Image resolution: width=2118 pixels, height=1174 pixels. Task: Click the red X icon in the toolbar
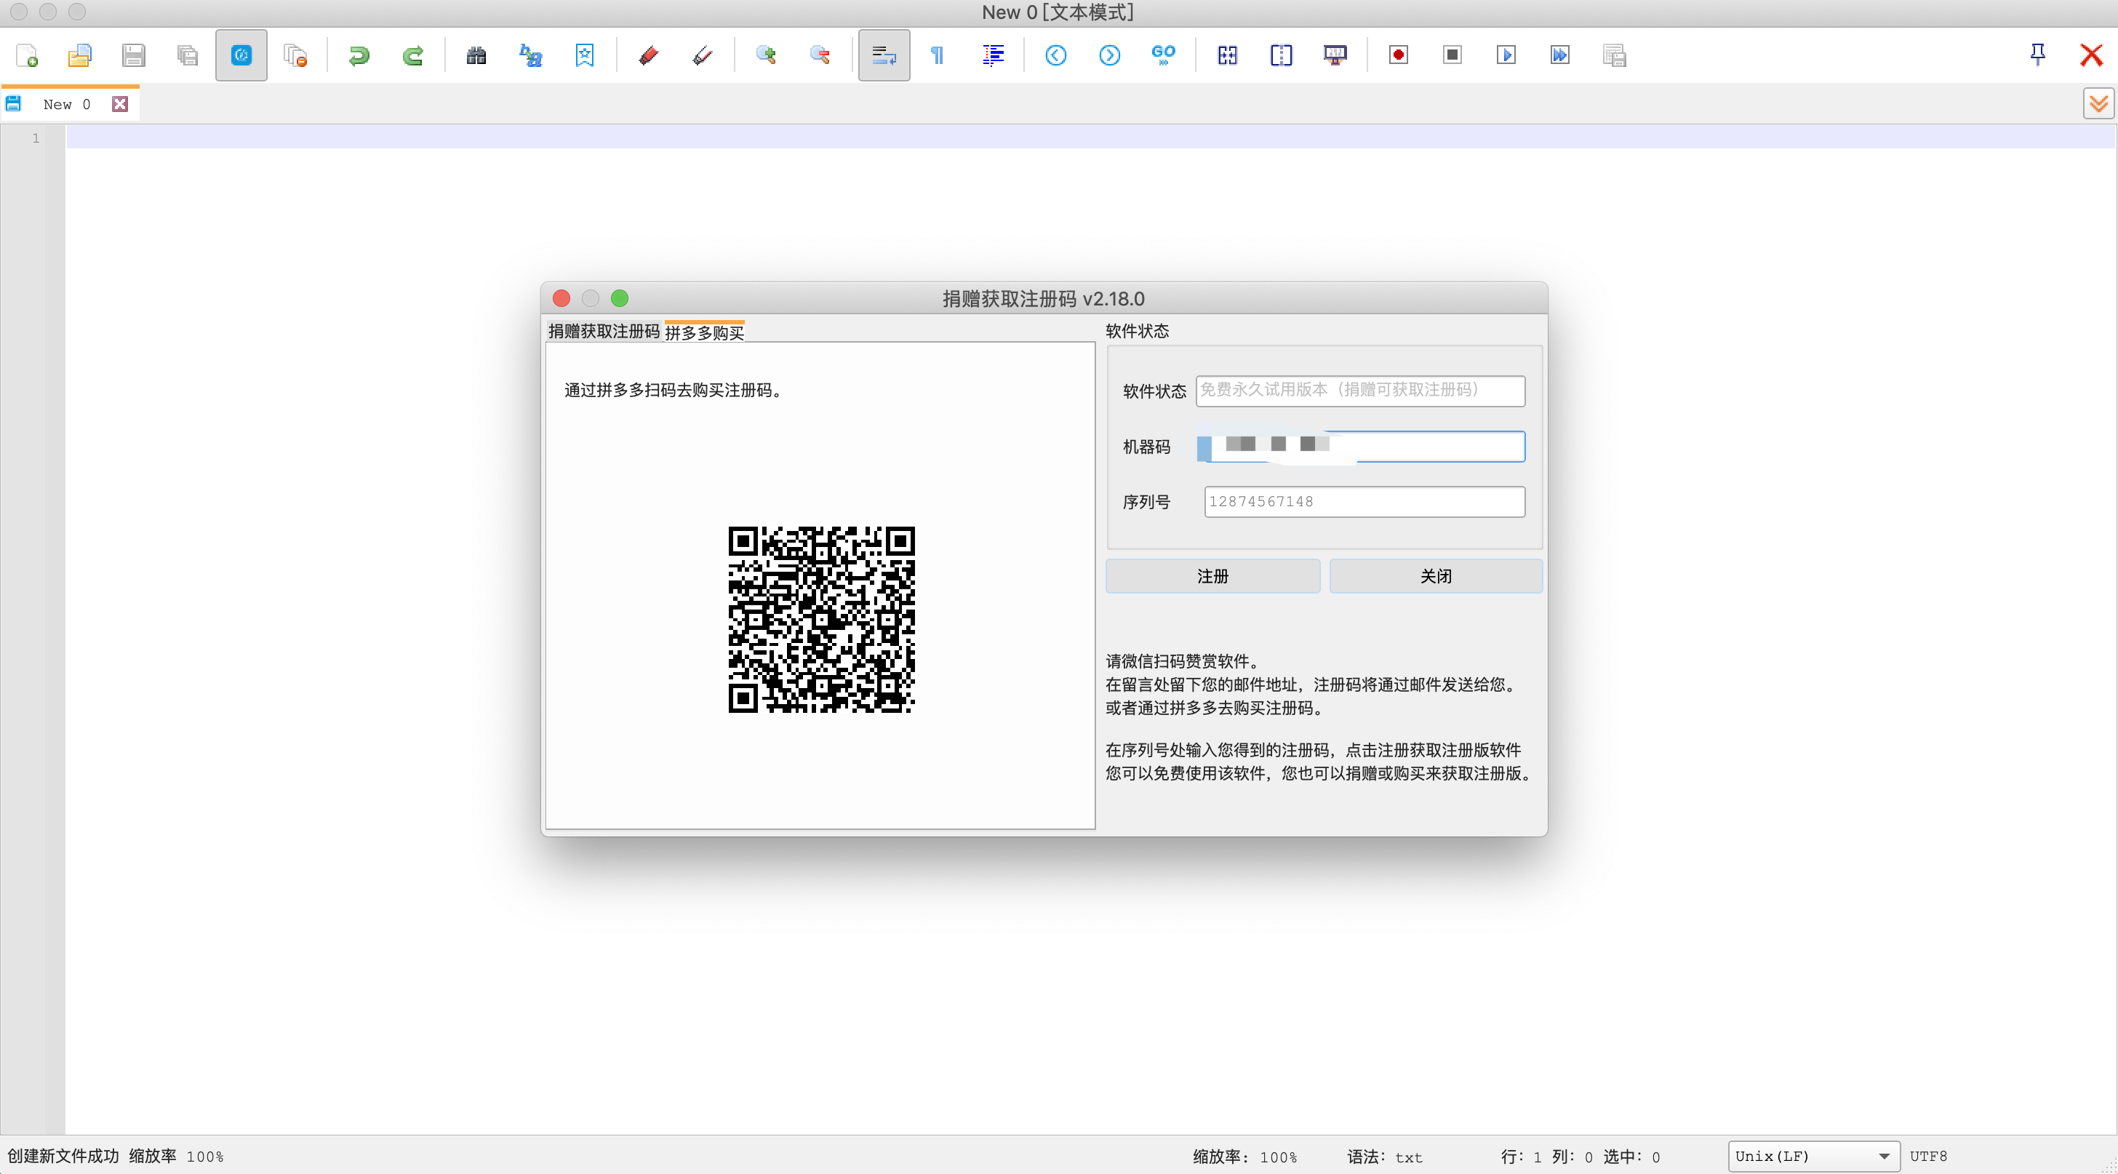point(2091,55)
